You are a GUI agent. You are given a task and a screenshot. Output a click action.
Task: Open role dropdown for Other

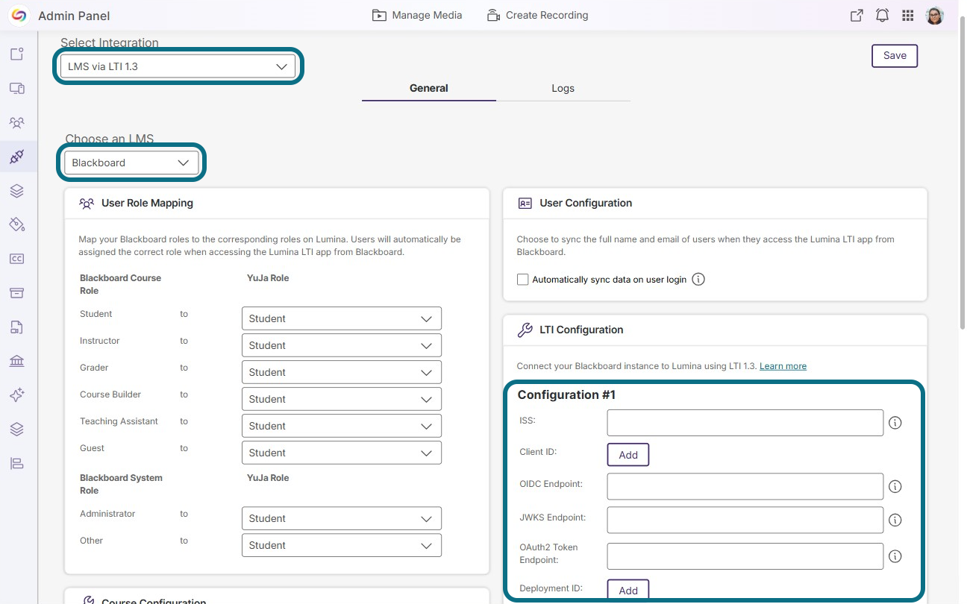tap(342, 545)
